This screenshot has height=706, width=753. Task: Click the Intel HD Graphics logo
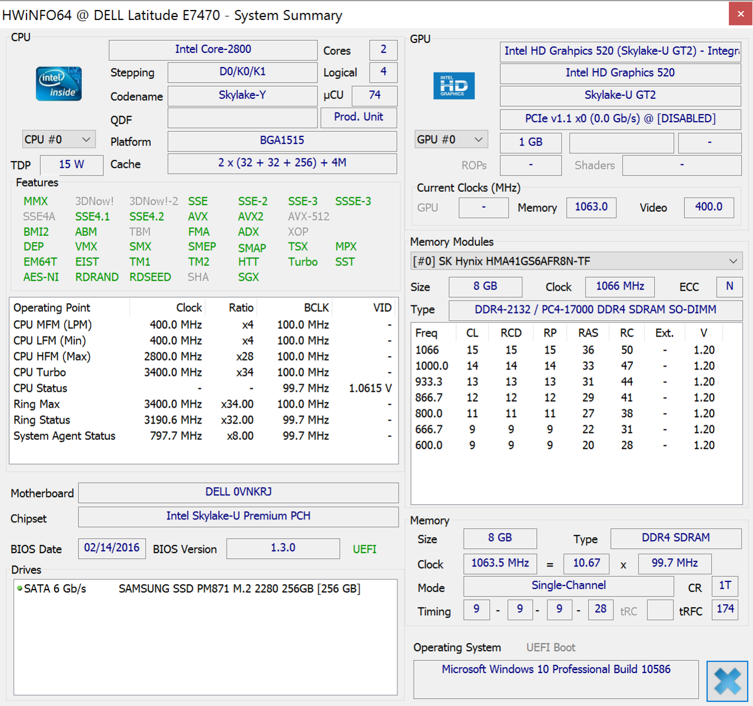click(454, 86)
